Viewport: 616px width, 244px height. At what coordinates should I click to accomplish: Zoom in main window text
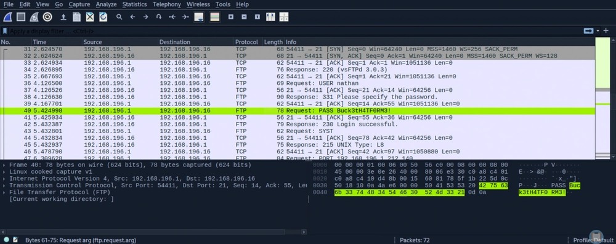231,17
